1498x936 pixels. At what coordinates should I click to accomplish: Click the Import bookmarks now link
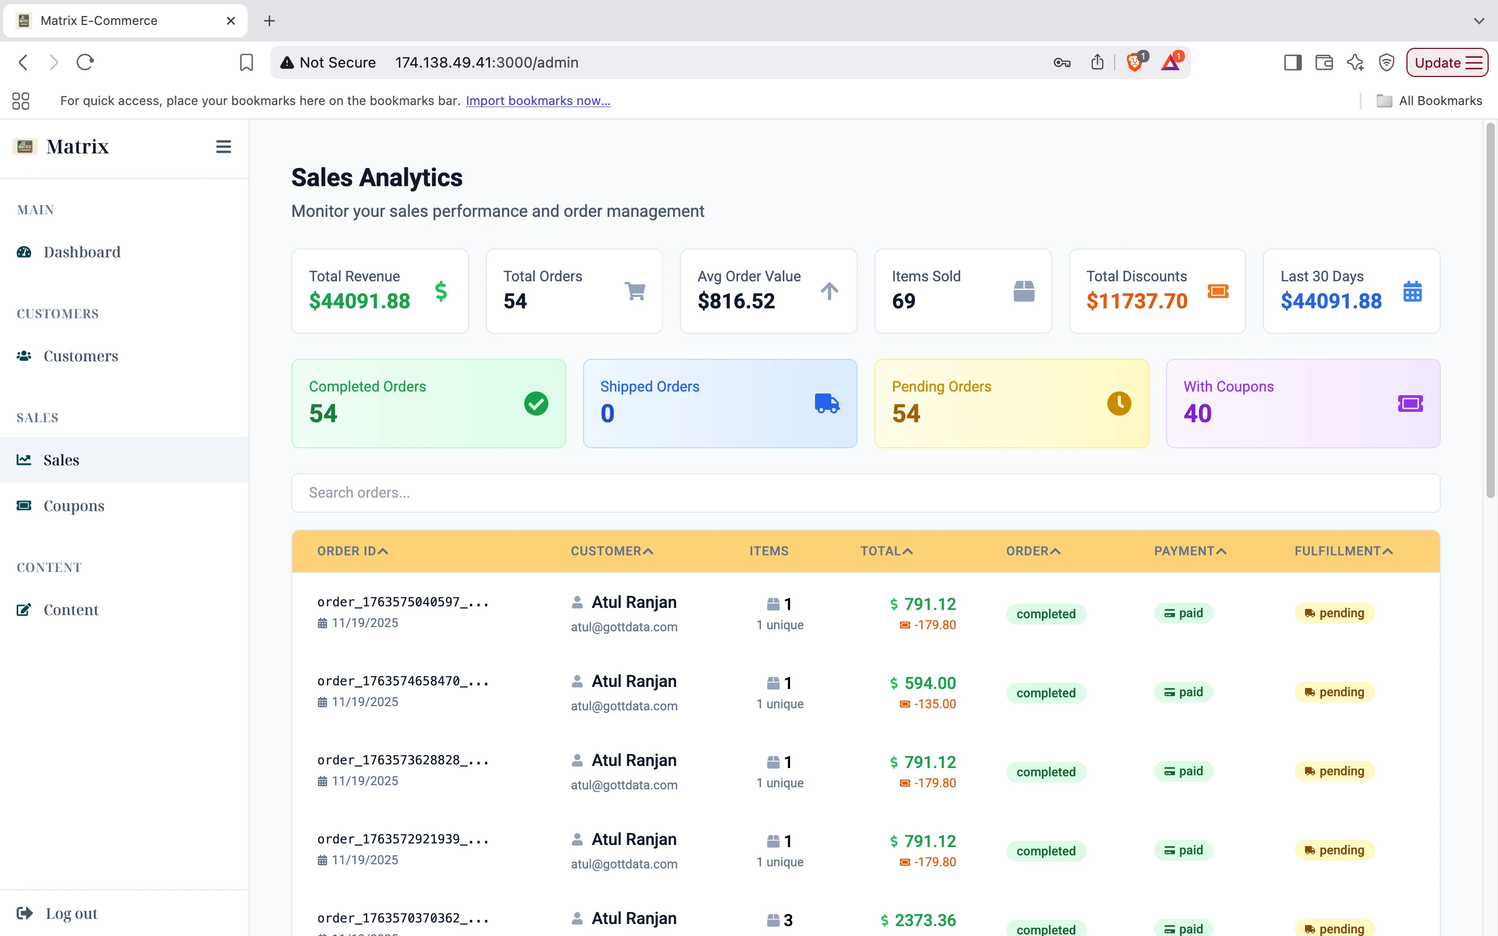click(x=537, y=100)
